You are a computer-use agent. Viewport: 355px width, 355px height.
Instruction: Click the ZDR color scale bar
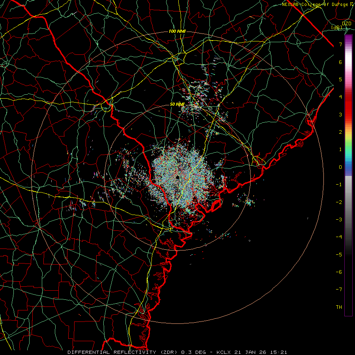tap(348, 175)
